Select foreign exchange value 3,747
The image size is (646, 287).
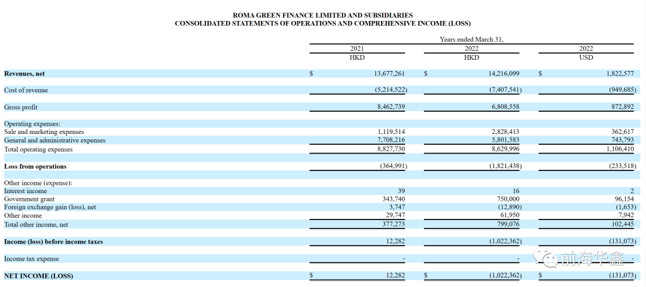397,207
